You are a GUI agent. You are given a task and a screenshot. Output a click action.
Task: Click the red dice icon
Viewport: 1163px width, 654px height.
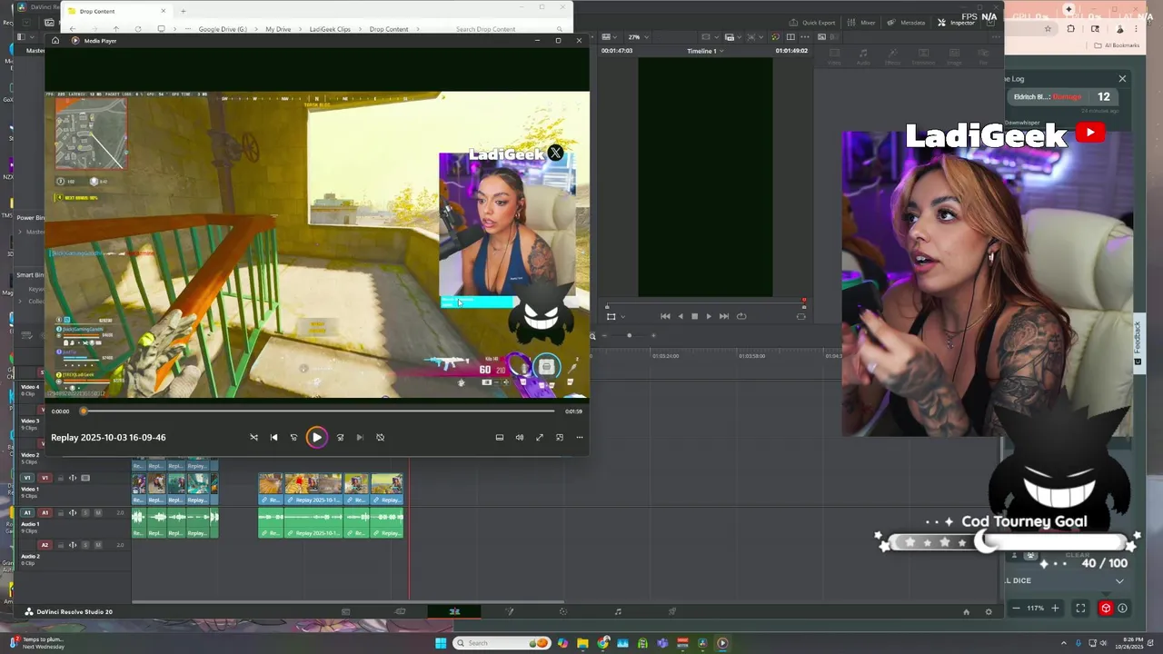1106,608
